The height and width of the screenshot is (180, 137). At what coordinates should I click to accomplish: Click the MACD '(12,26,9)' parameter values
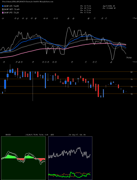coord(37,135)
